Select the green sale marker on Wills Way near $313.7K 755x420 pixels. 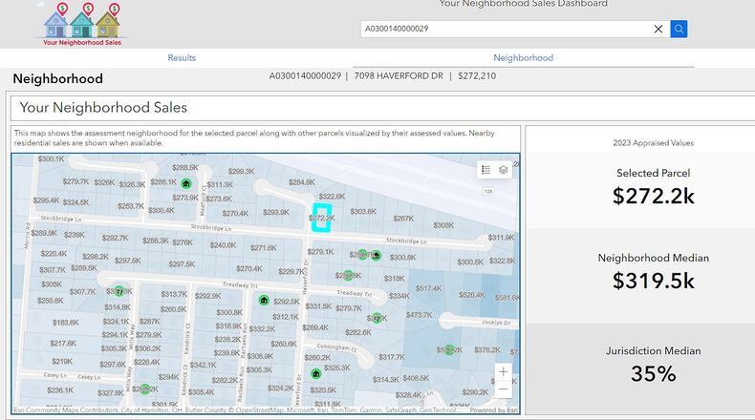119,291
